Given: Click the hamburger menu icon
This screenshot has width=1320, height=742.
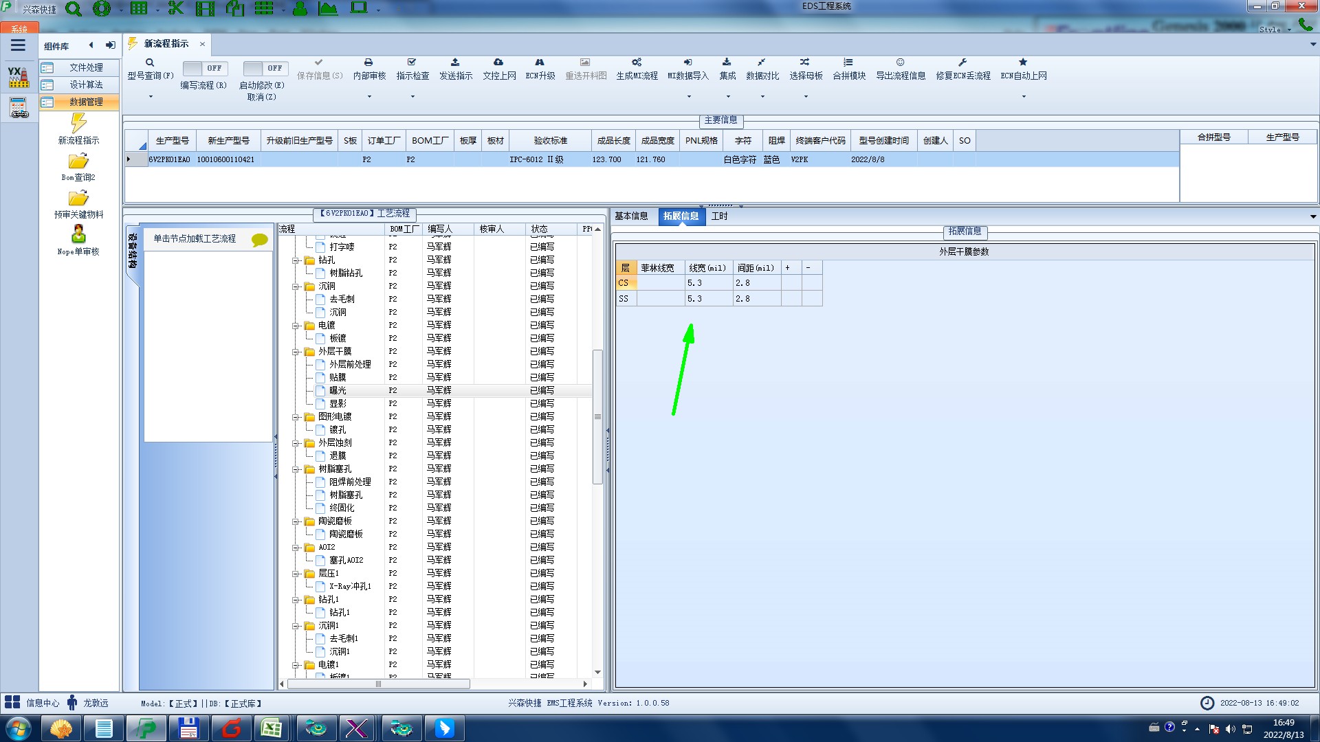Looking at the screenshot, I should [x=19, y=45].
